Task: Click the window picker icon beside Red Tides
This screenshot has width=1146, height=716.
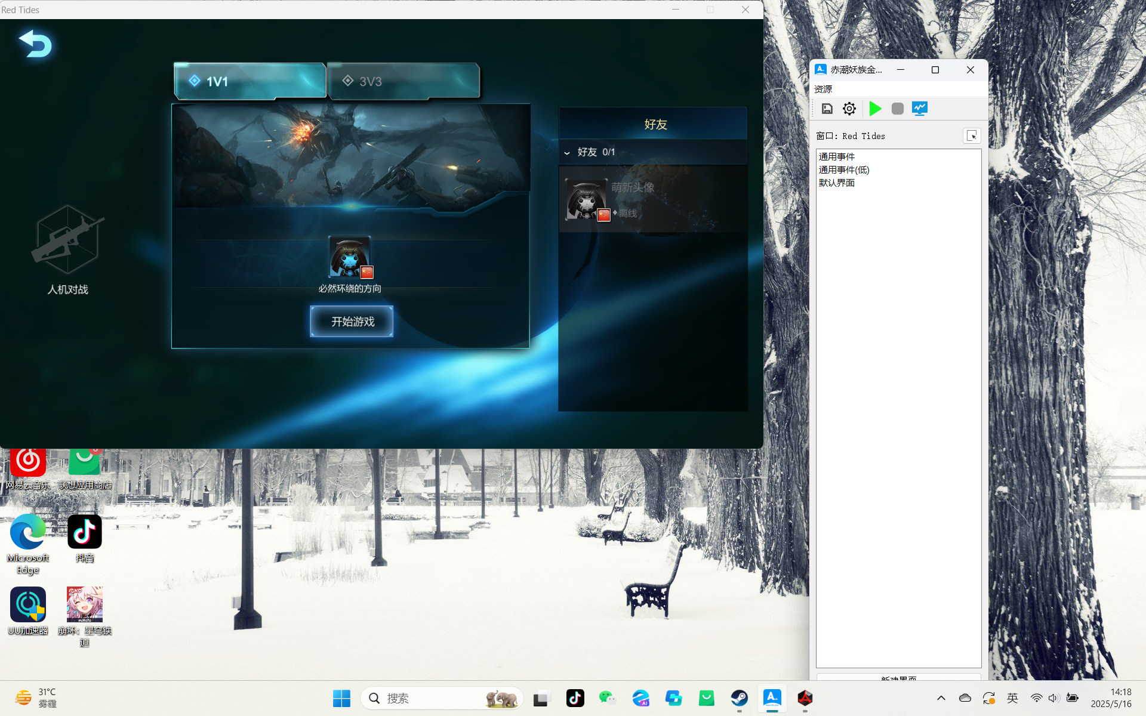Action: [x=972, y=136]
